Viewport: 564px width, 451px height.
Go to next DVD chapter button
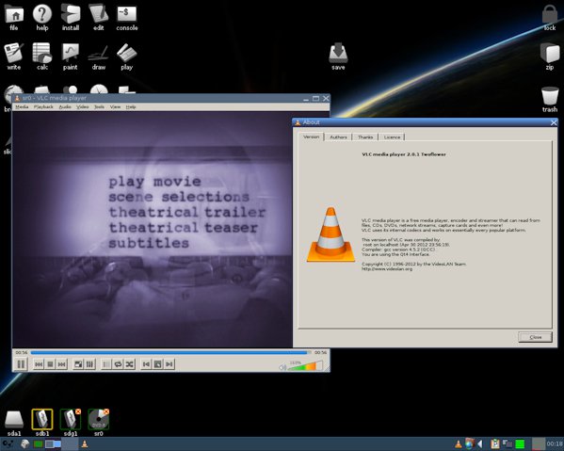pos(169,364)
